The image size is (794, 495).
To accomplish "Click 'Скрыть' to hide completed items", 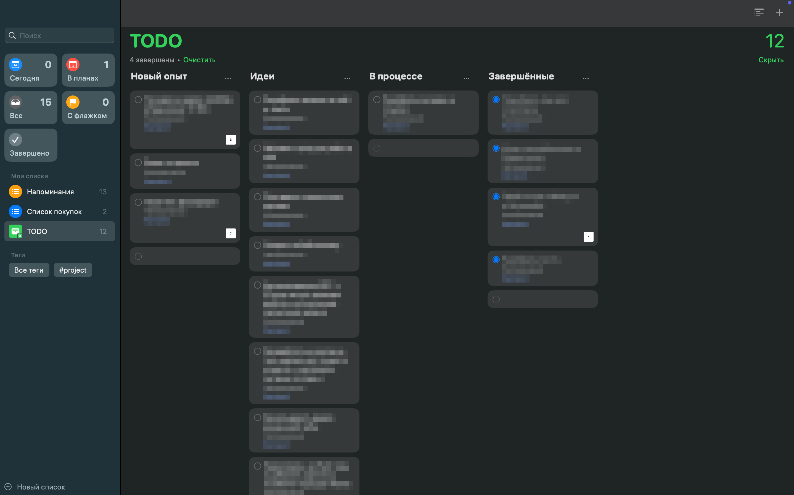I will click(x=771, y=60).
